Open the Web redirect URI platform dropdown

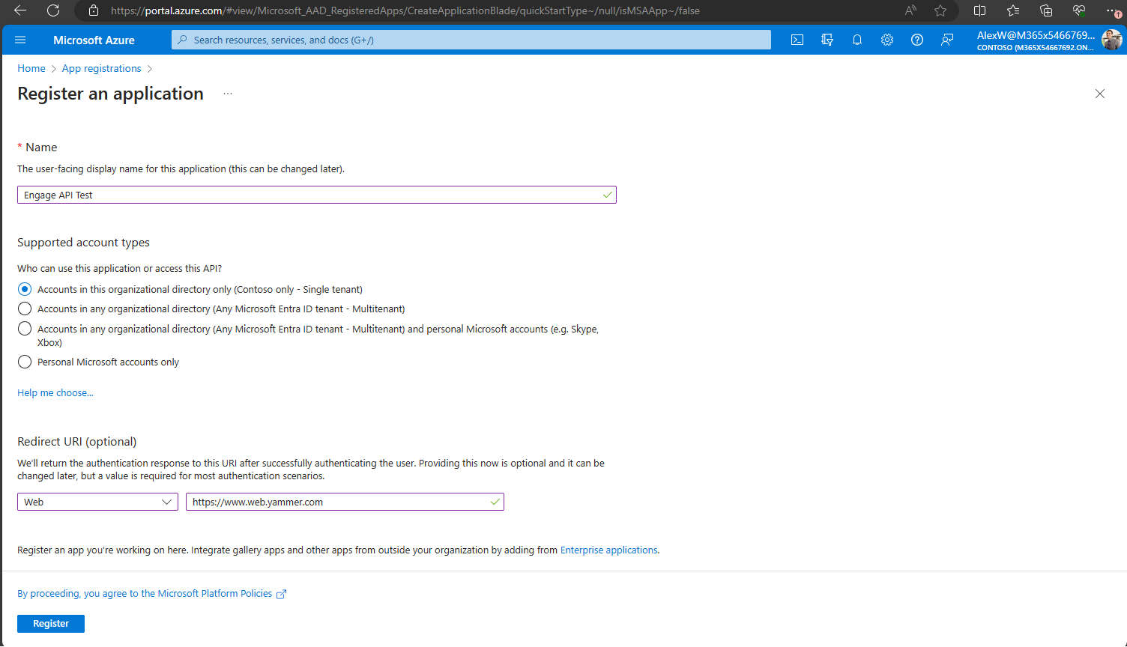[x=97, y=502]
